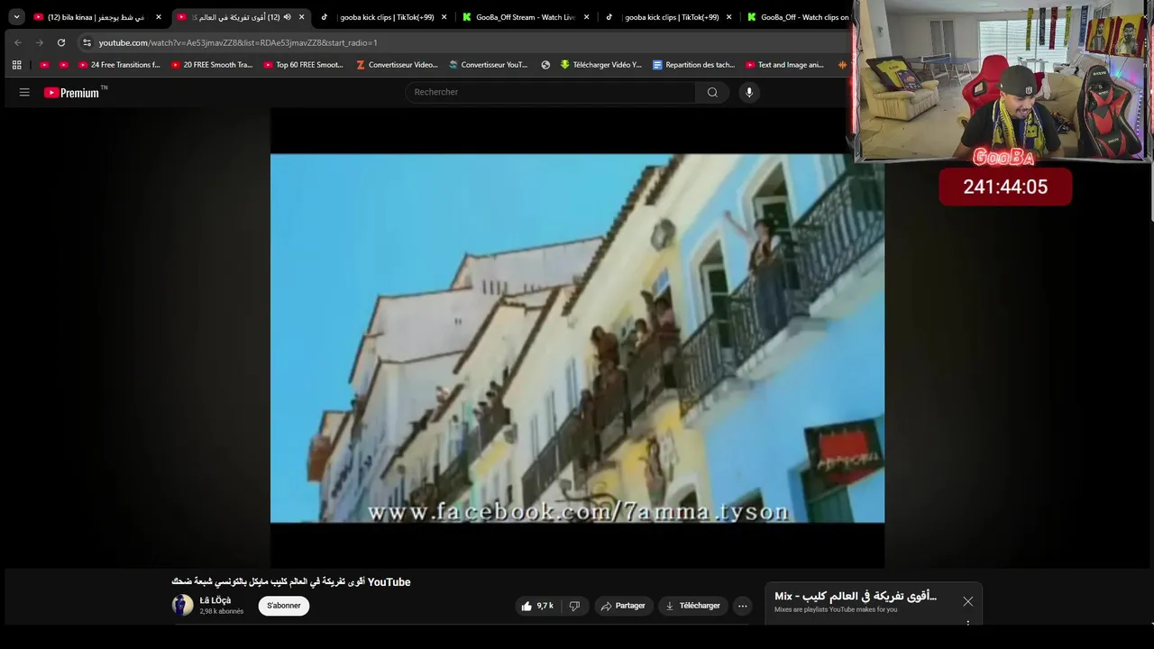Open 'Convertisseur Video...' bookmark
Image resolution: width=1154 pixels, height=649 pixels.
coord(398,65)
